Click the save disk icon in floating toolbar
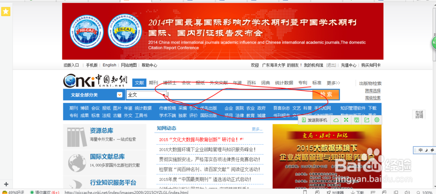The height and width of the screenshot is (194, 436). coord(357,120)
